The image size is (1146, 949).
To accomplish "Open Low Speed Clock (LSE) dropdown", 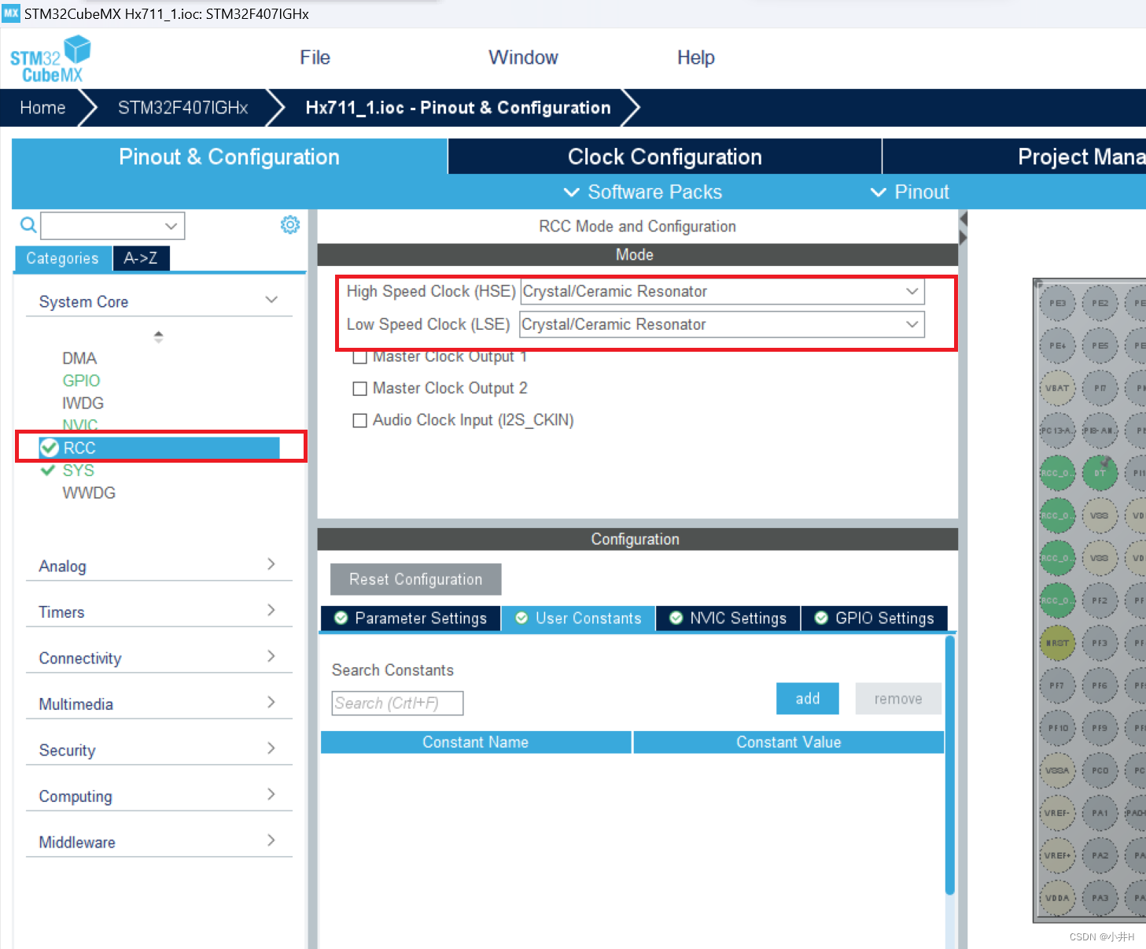I will [x=722, y=324].
